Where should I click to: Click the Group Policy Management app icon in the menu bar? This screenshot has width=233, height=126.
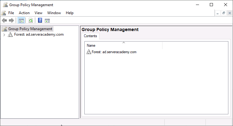tap(3, 13)
